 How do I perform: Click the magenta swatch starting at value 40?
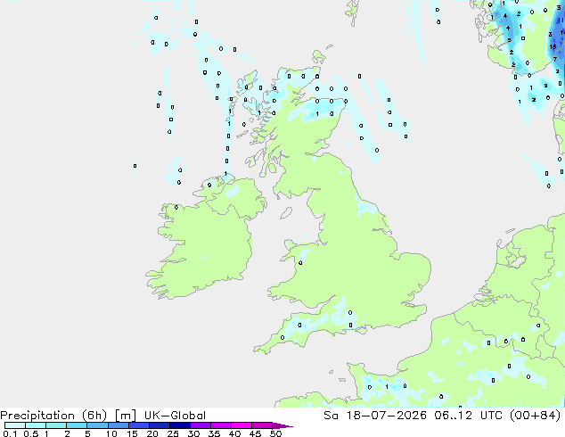click(x=242, y=425)
